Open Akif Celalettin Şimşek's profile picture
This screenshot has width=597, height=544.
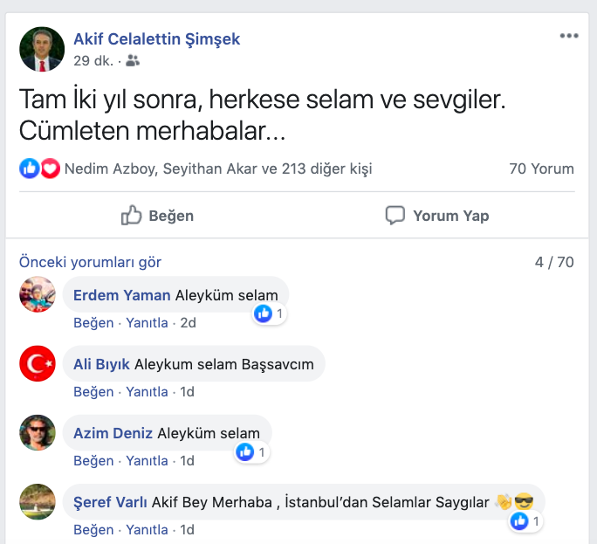tap(42, 49)
